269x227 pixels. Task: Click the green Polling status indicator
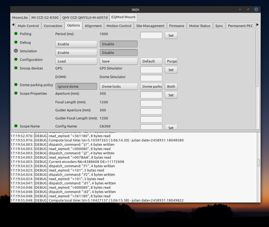click(x=16, y=34)
